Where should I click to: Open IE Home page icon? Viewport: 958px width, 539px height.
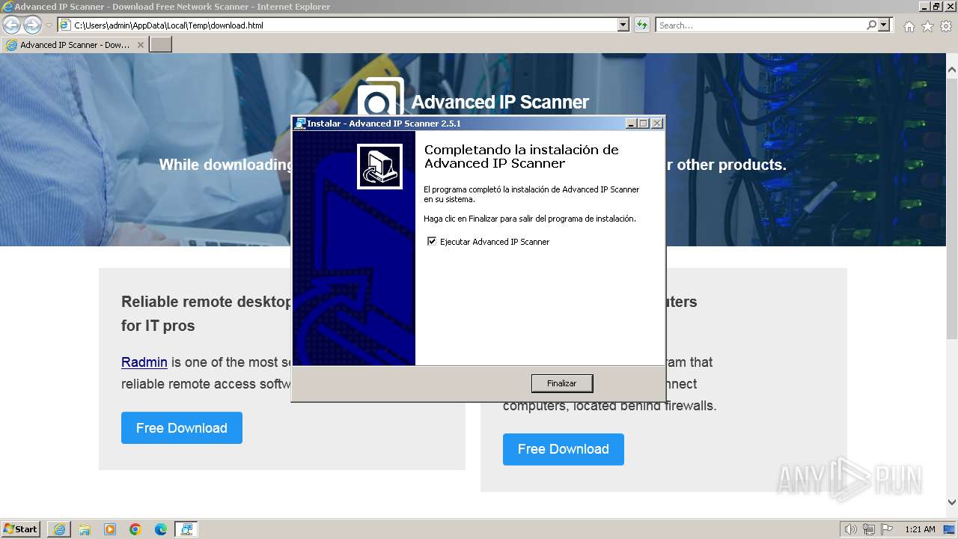[909, 26]
